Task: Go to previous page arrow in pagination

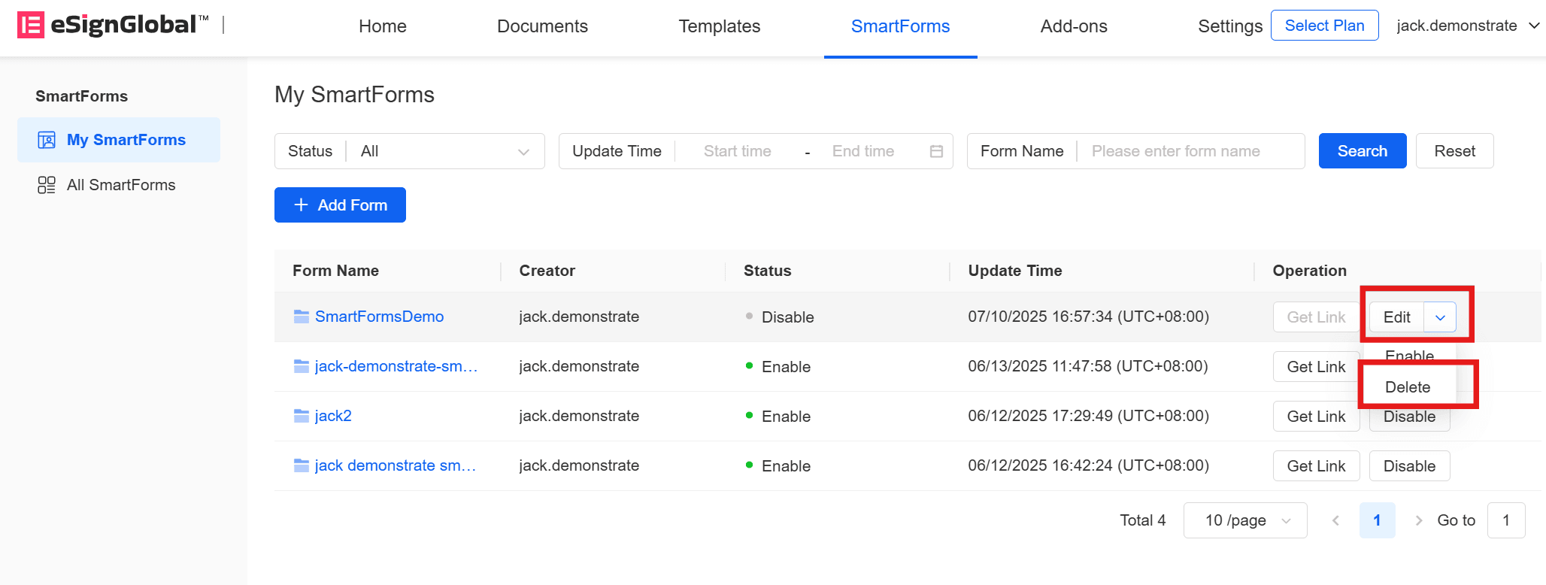Action: (1335, 520)
